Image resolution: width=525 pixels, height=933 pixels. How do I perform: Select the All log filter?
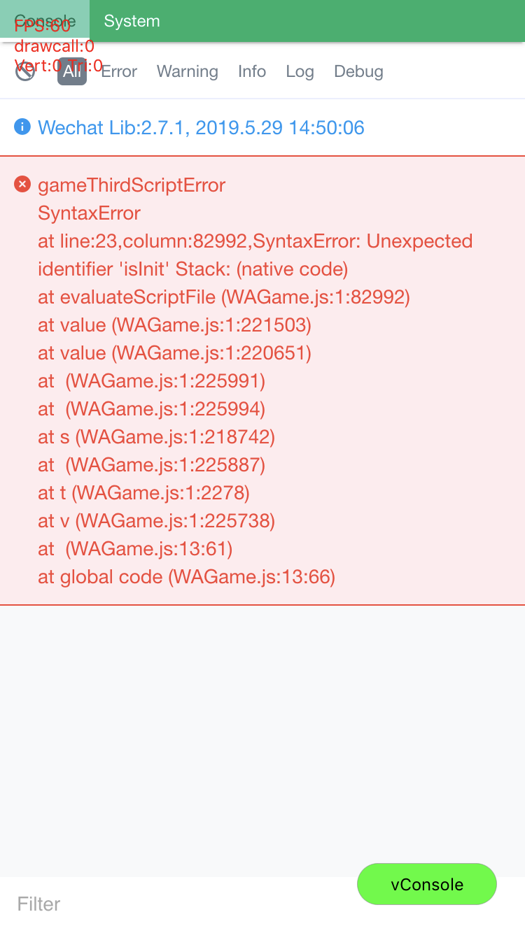pyautogui.click(x=72, y=71)
